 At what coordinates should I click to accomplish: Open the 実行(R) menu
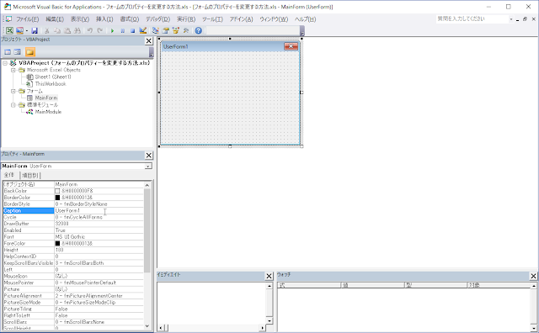coord(186,19)
